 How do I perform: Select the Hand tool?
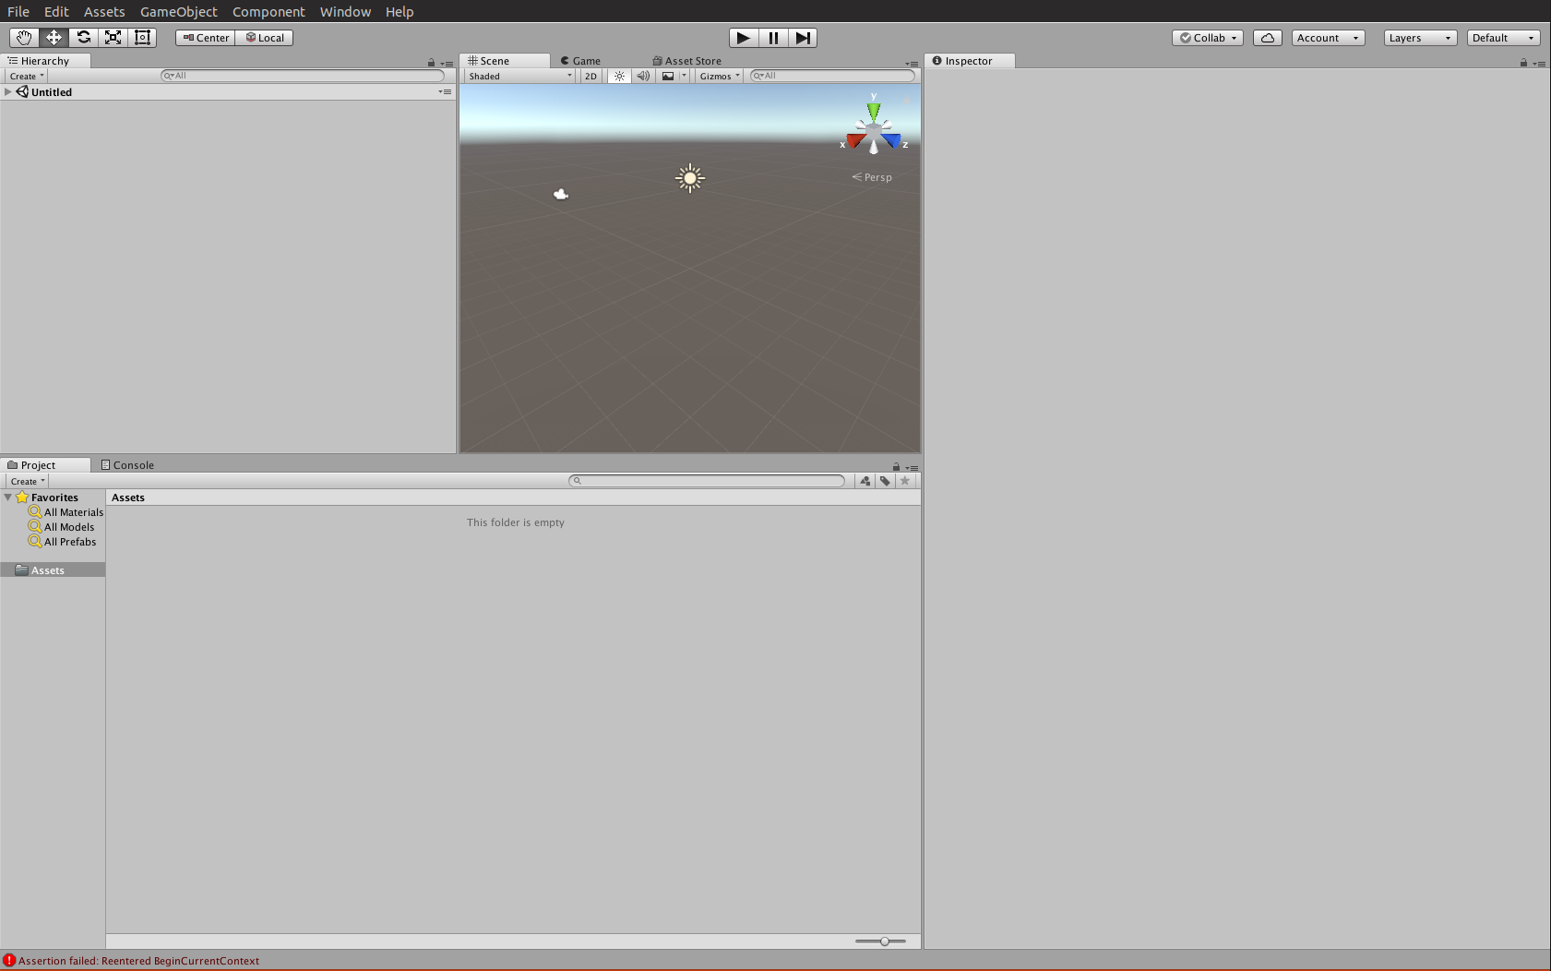[23, 37]
